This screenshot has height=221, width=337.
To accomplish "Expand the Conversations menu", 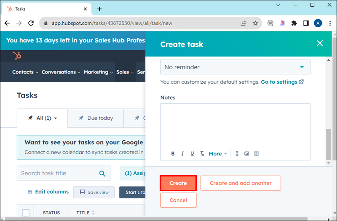I will [61, 72].
